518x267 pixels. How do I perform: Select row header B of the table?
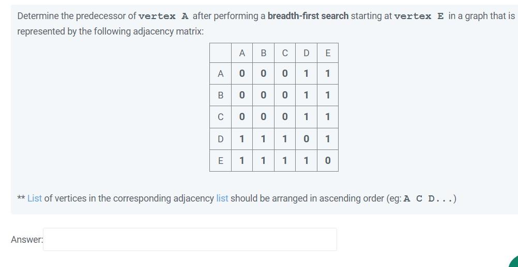tap(221, 95)
